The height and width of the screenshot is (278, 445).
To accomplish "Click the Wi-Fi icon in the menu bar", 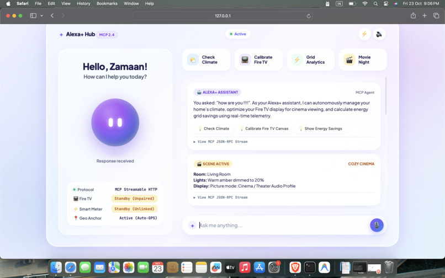I will tap(365, 4).
